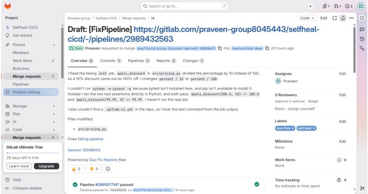Click the Help icon in sidebar
Viewport: 368px width, 194px height.
tap(7, 180)
